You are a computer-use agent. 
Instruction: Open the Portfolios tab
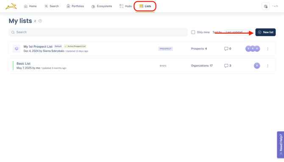tap(75, 6)
